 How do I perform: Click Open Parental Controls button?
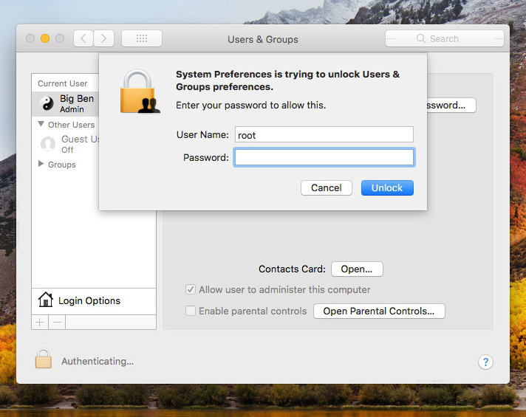click(x=379, y=311)
